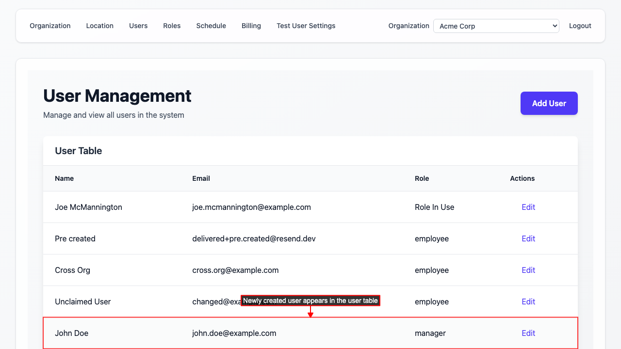Image resolution: width=621 pixels, height=349 pixels.
Task: Edit the Unclaimed User entry
Action: click(x=528, y=301)
